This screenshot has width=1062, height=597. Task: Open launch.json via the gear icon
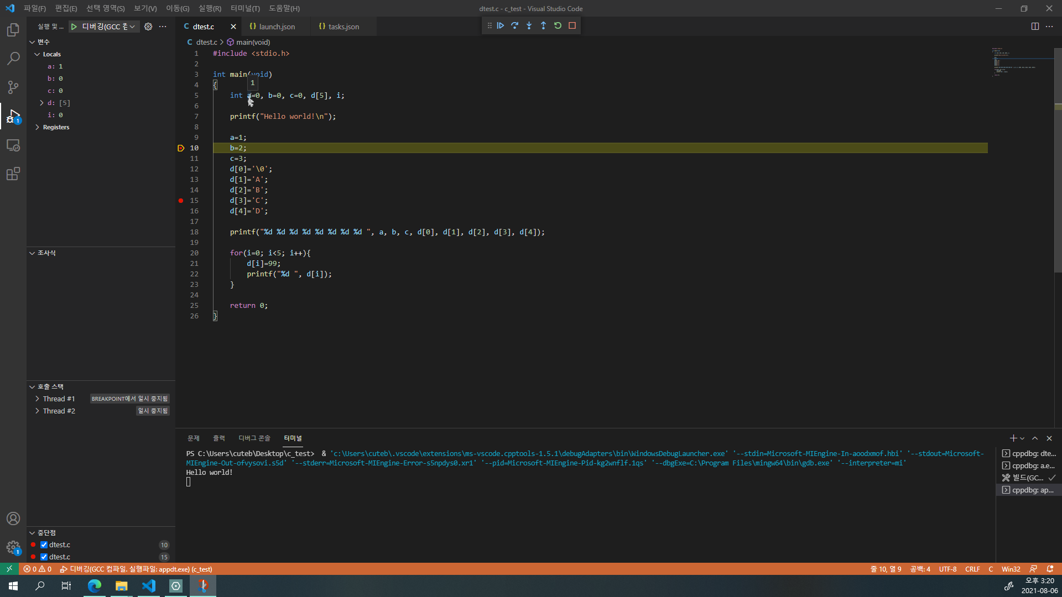(148, 27)
